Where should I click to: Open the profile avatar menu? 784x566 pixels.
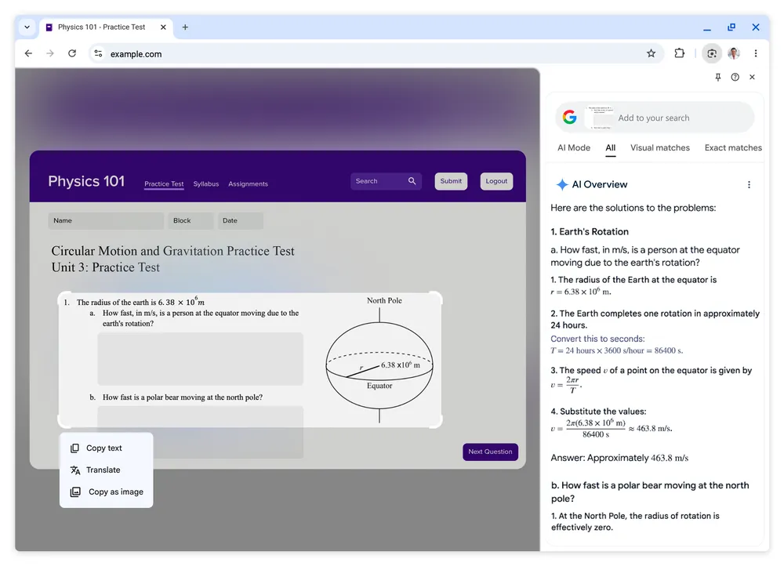coord(734,53)
